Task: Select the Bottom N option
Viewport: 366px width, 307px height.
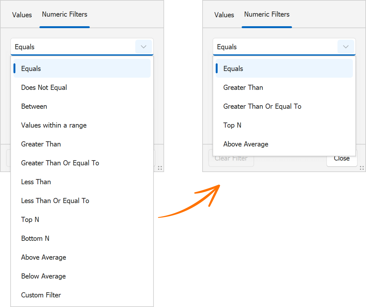Action: point(82,238)
